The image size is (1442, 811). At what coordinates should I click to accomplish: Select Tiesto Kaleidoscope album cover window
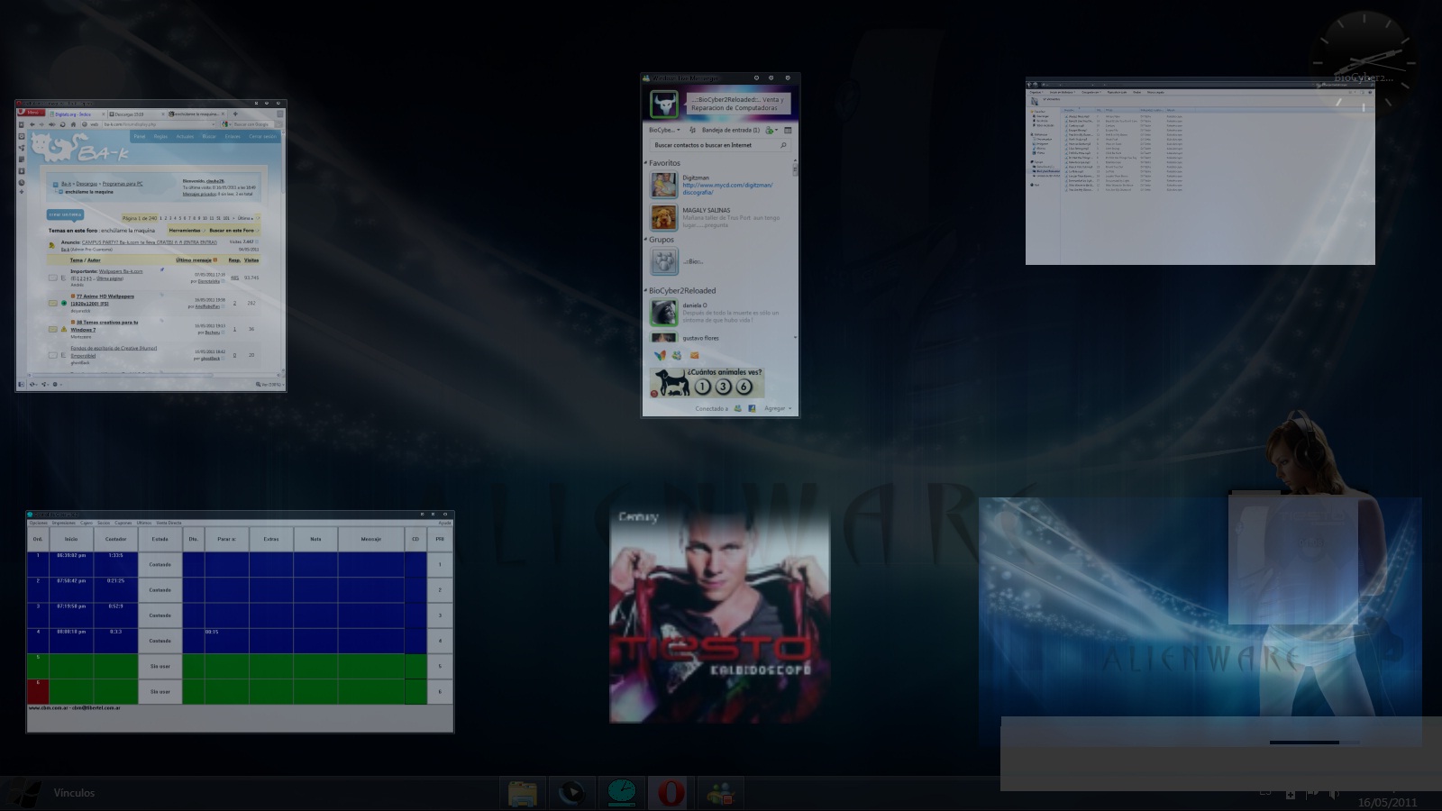pyautogui.click(x=719, y=615)
